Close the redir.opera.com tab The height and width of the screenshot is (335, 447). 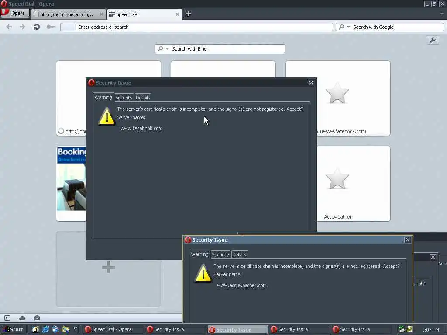[101, 14]
